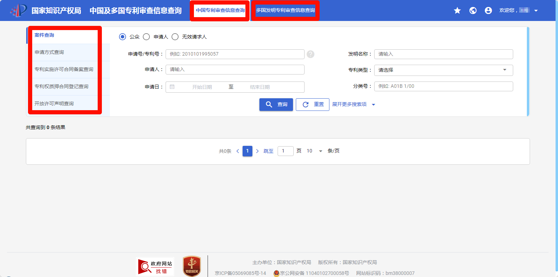Screen dimensions: 558x277
Task: Focus the 申请号/专利号 input field
Action: [x=235, y=54]
